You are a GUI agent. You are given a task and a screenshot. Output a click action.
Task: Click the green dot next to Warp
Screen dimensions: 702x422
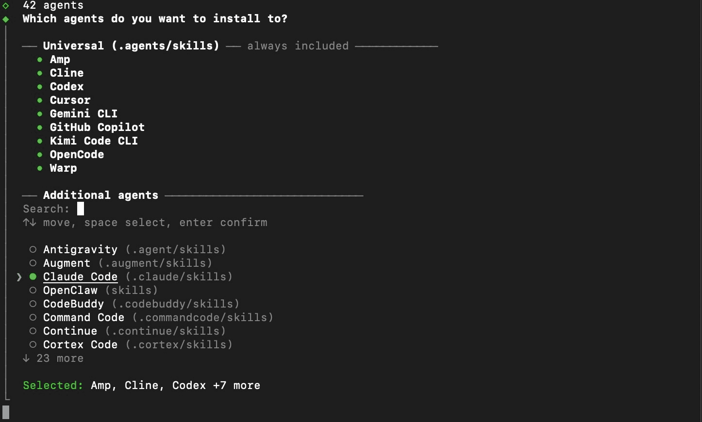click(x=40, y=168)
